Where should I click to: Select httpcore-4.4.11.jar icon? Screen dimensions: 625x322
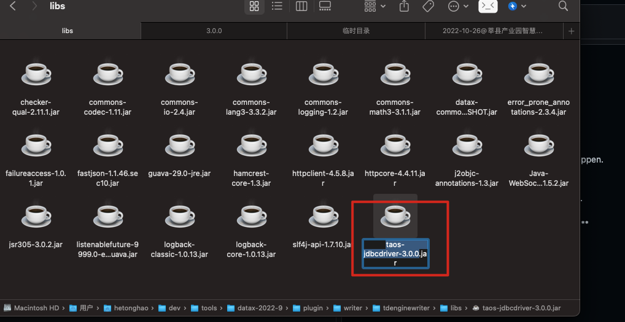[x=395, y=145]
